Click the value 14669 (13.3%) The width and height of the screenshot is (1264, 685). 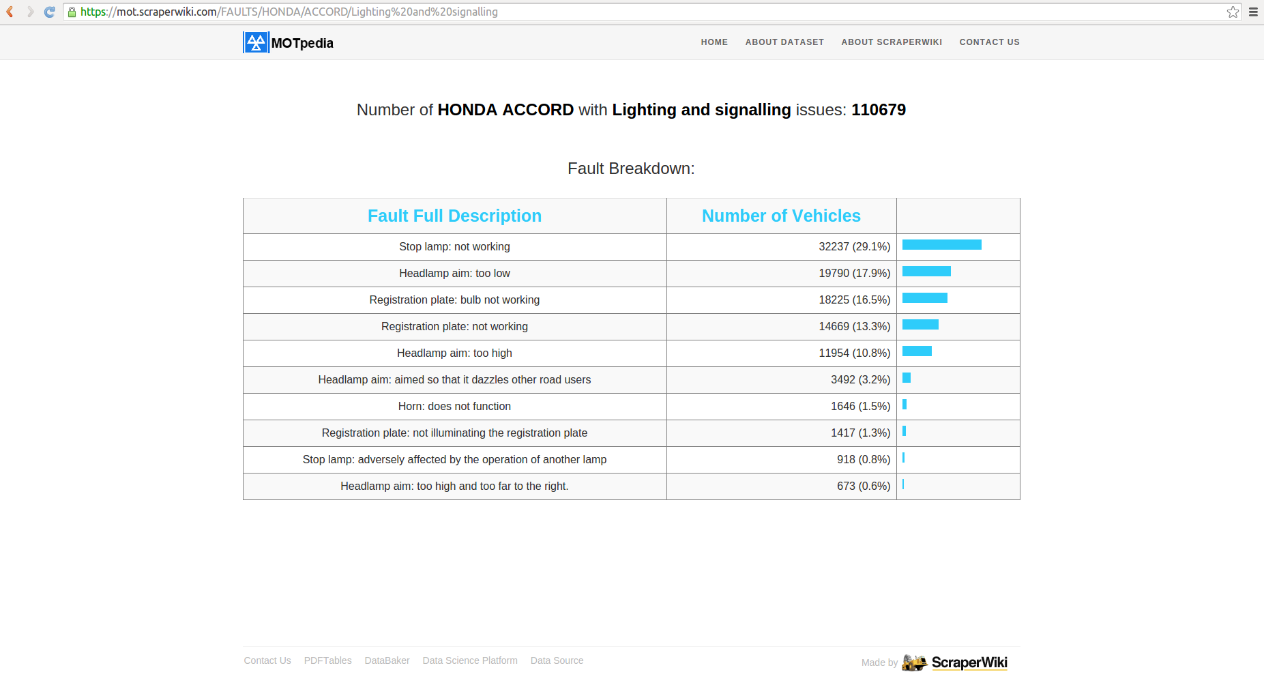[854, 326]
